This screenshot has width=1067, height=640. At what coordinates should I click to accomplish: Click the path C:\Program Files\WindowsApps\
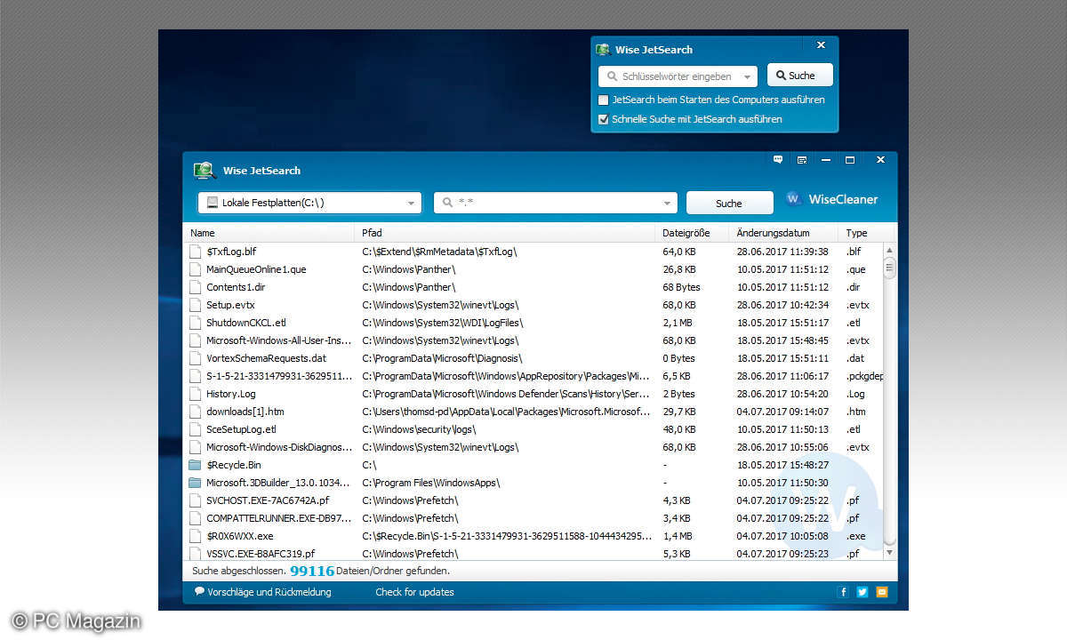[431, 483]
